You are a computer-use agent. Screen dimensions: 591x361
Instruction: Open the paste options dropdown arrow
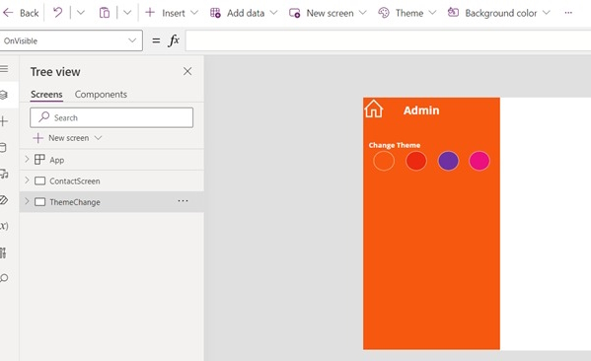(x=127, y=13)
